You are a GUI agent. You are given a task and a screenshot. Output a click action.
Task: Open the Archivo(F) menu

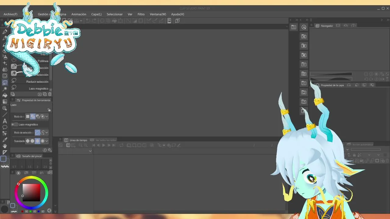click(x=10, y=14)
